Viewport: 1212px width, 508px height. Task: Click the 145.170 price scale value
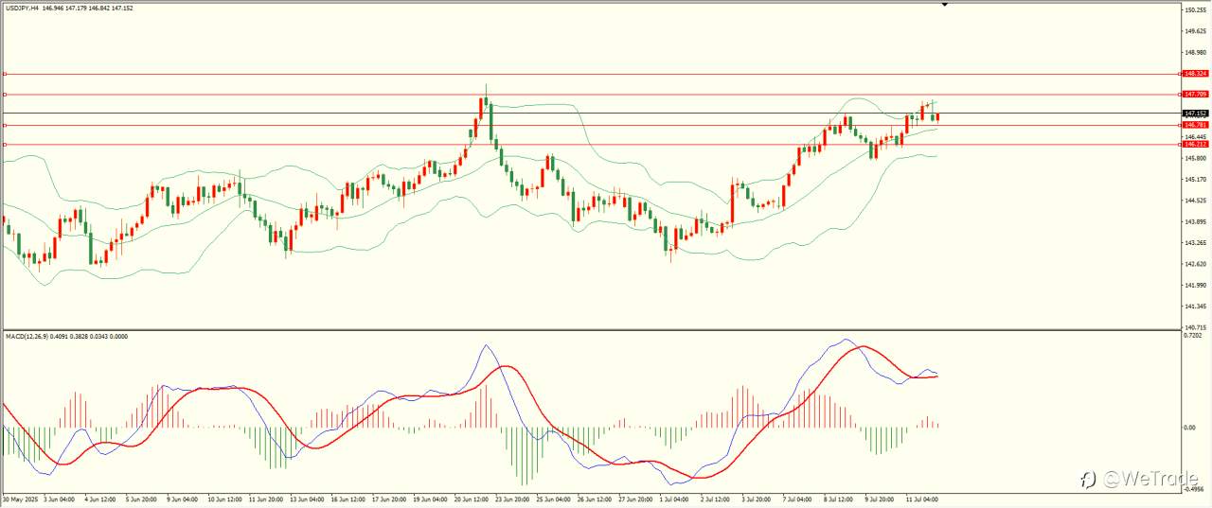tap(1195, 179)
